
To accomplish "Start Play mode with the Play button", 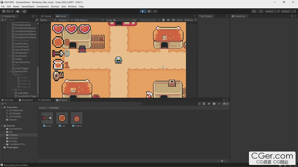I will coord(143,11).
